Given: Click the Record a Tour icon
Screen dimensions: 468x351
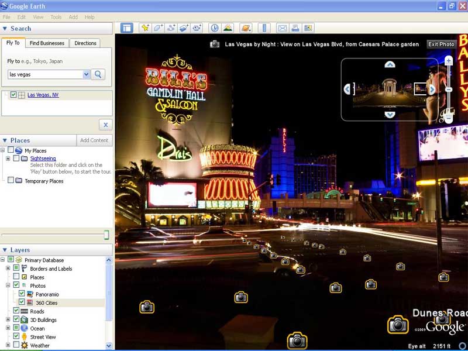Looking at the screenshot, I should pos(197,28).
